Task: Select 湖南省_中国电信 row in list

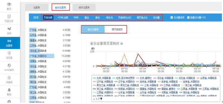Action: pyautogui.click(x=50, y=72)
